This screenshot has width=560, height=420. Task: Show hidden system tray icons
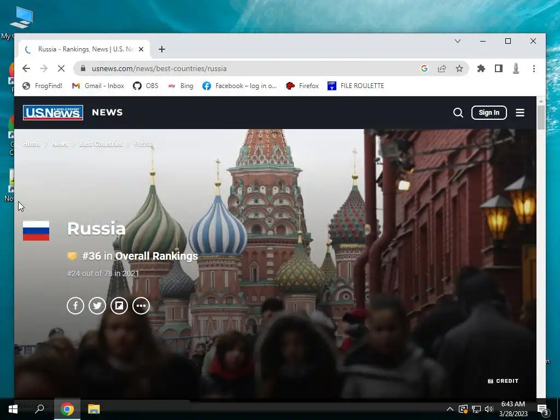tap(450, 409)
